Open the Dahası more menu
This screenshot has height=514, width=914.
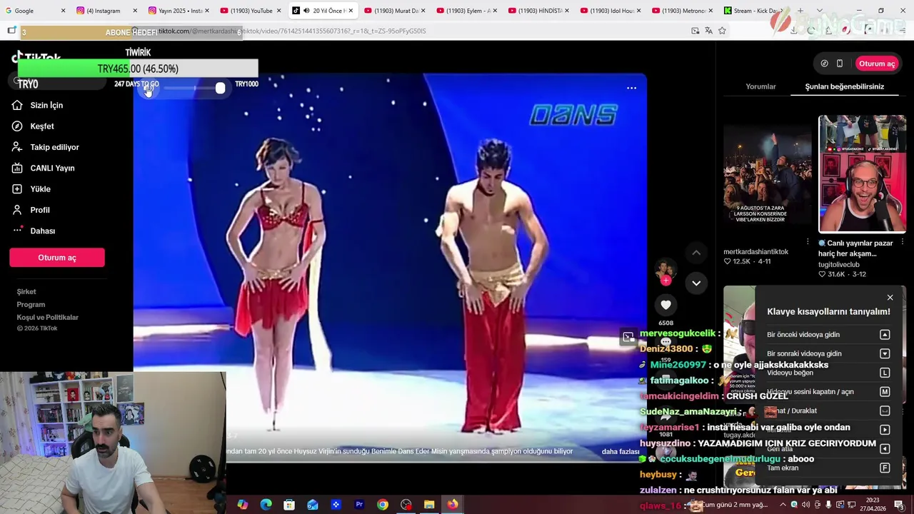[42, 231]
